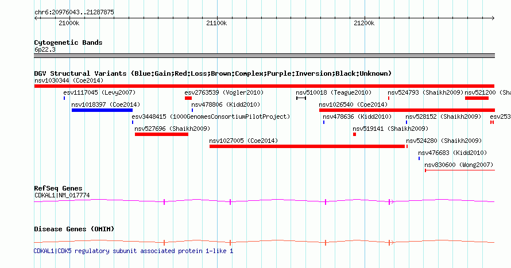The image size is (511, 268).
Task: Click the nsv528152 (Shaikh2009) label
Action: [443, 116]
